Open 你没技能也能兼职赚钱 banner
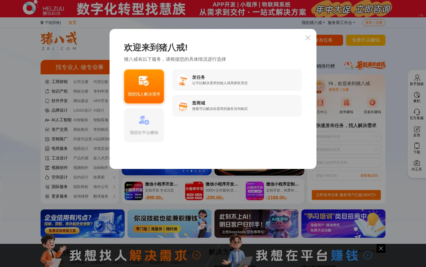The height and width of the screenshot is (267, 426). [170, 224]
